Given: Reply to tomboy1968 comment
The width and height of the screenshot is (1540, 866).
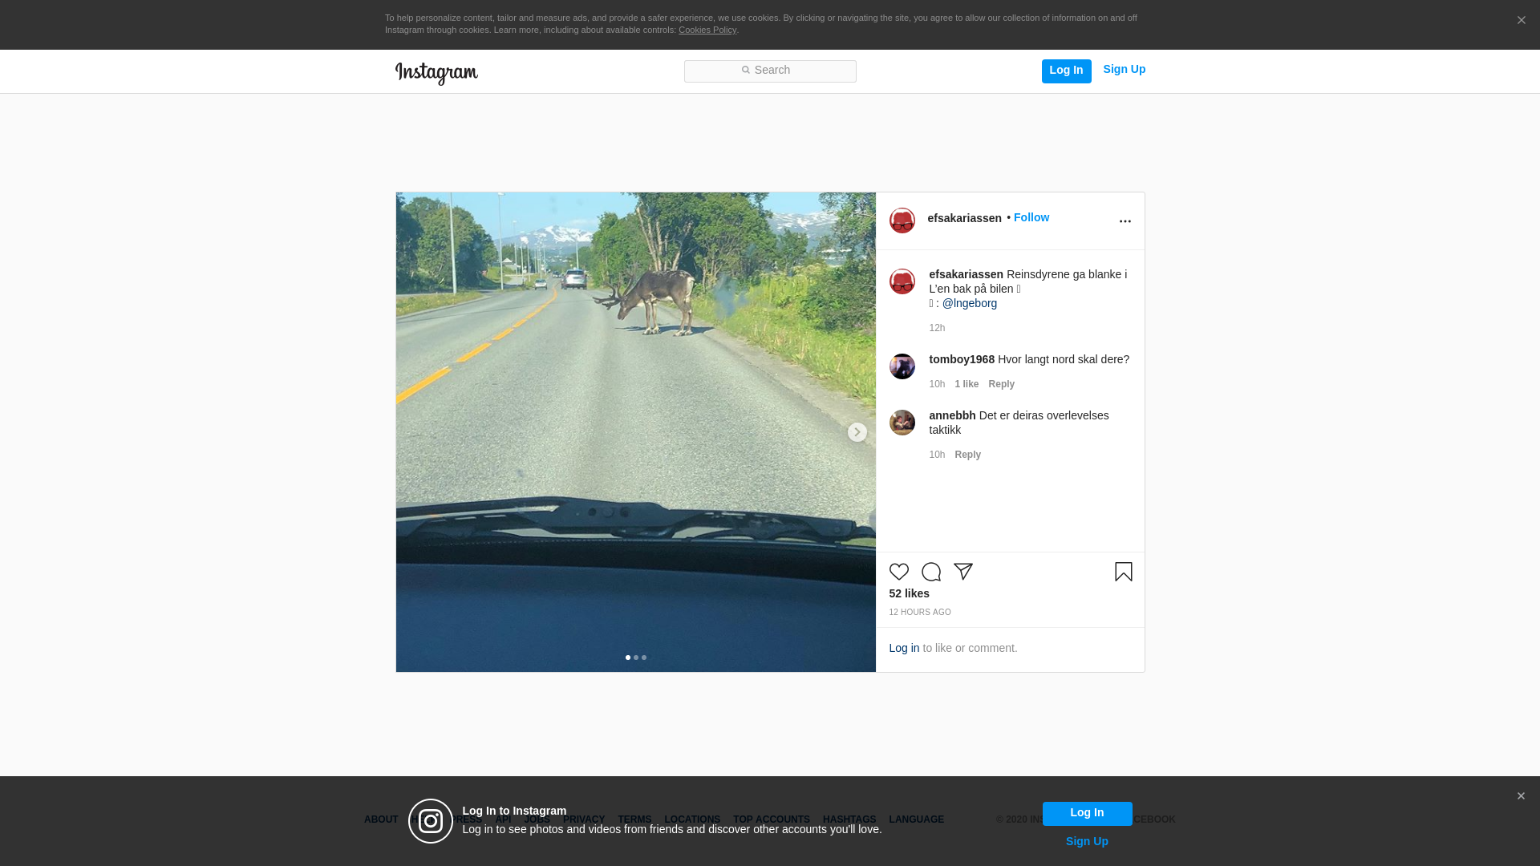Looking at the screenshot, I should [x=1001, y=384].
